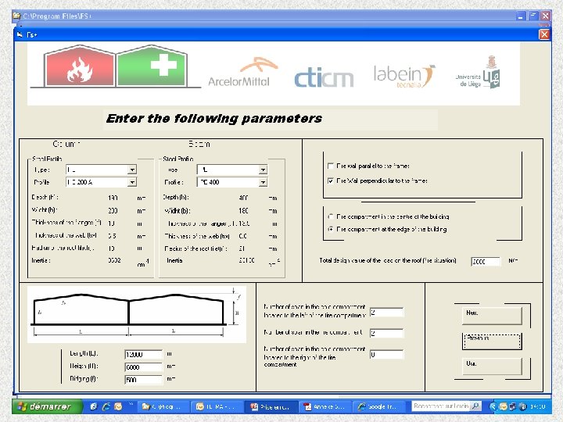Open the column Profile dropdown
This screenshot has width=563, height=422.
[132, 182]
